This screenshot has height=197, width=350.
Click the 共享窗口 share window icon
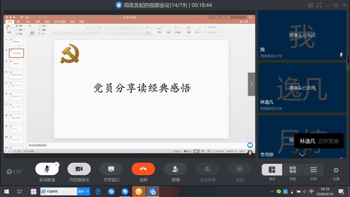point(111,169)
